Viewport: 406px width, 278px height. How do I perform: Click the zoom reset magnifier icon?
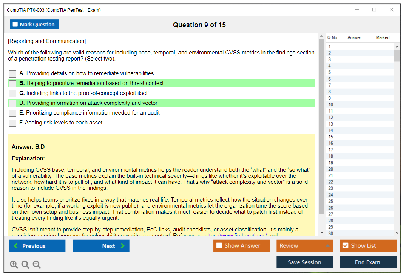pos(25,265)
